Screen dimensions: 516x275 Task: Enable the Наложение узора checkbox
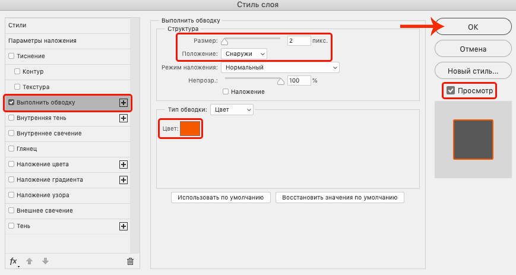[x=11, y=195]
